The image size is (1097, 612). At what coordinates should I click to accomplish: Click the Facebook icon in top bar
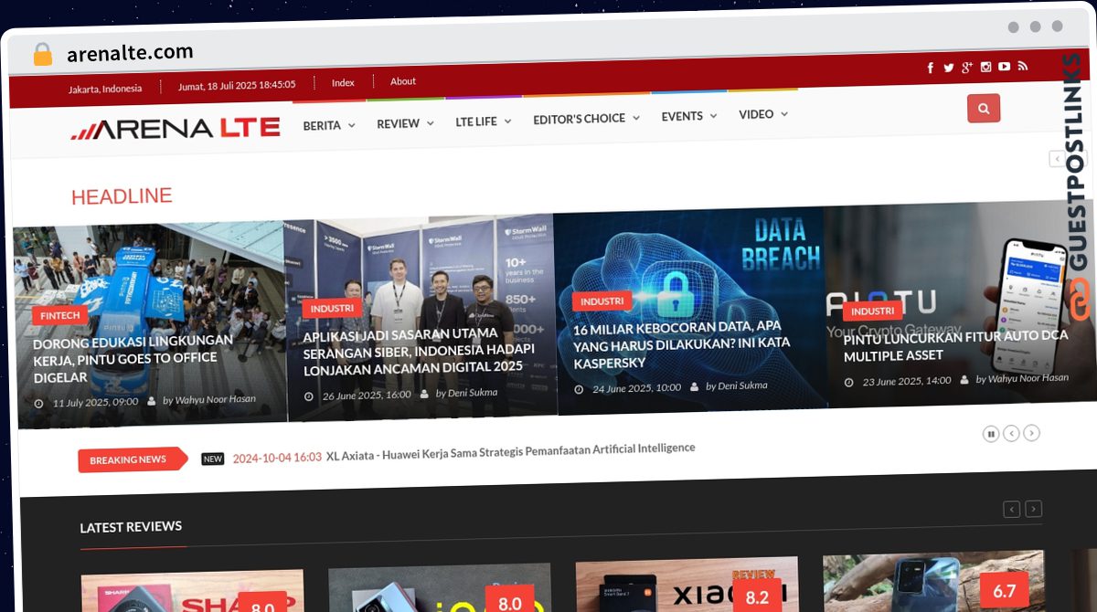pyautogui.click(x=930, y=68)
